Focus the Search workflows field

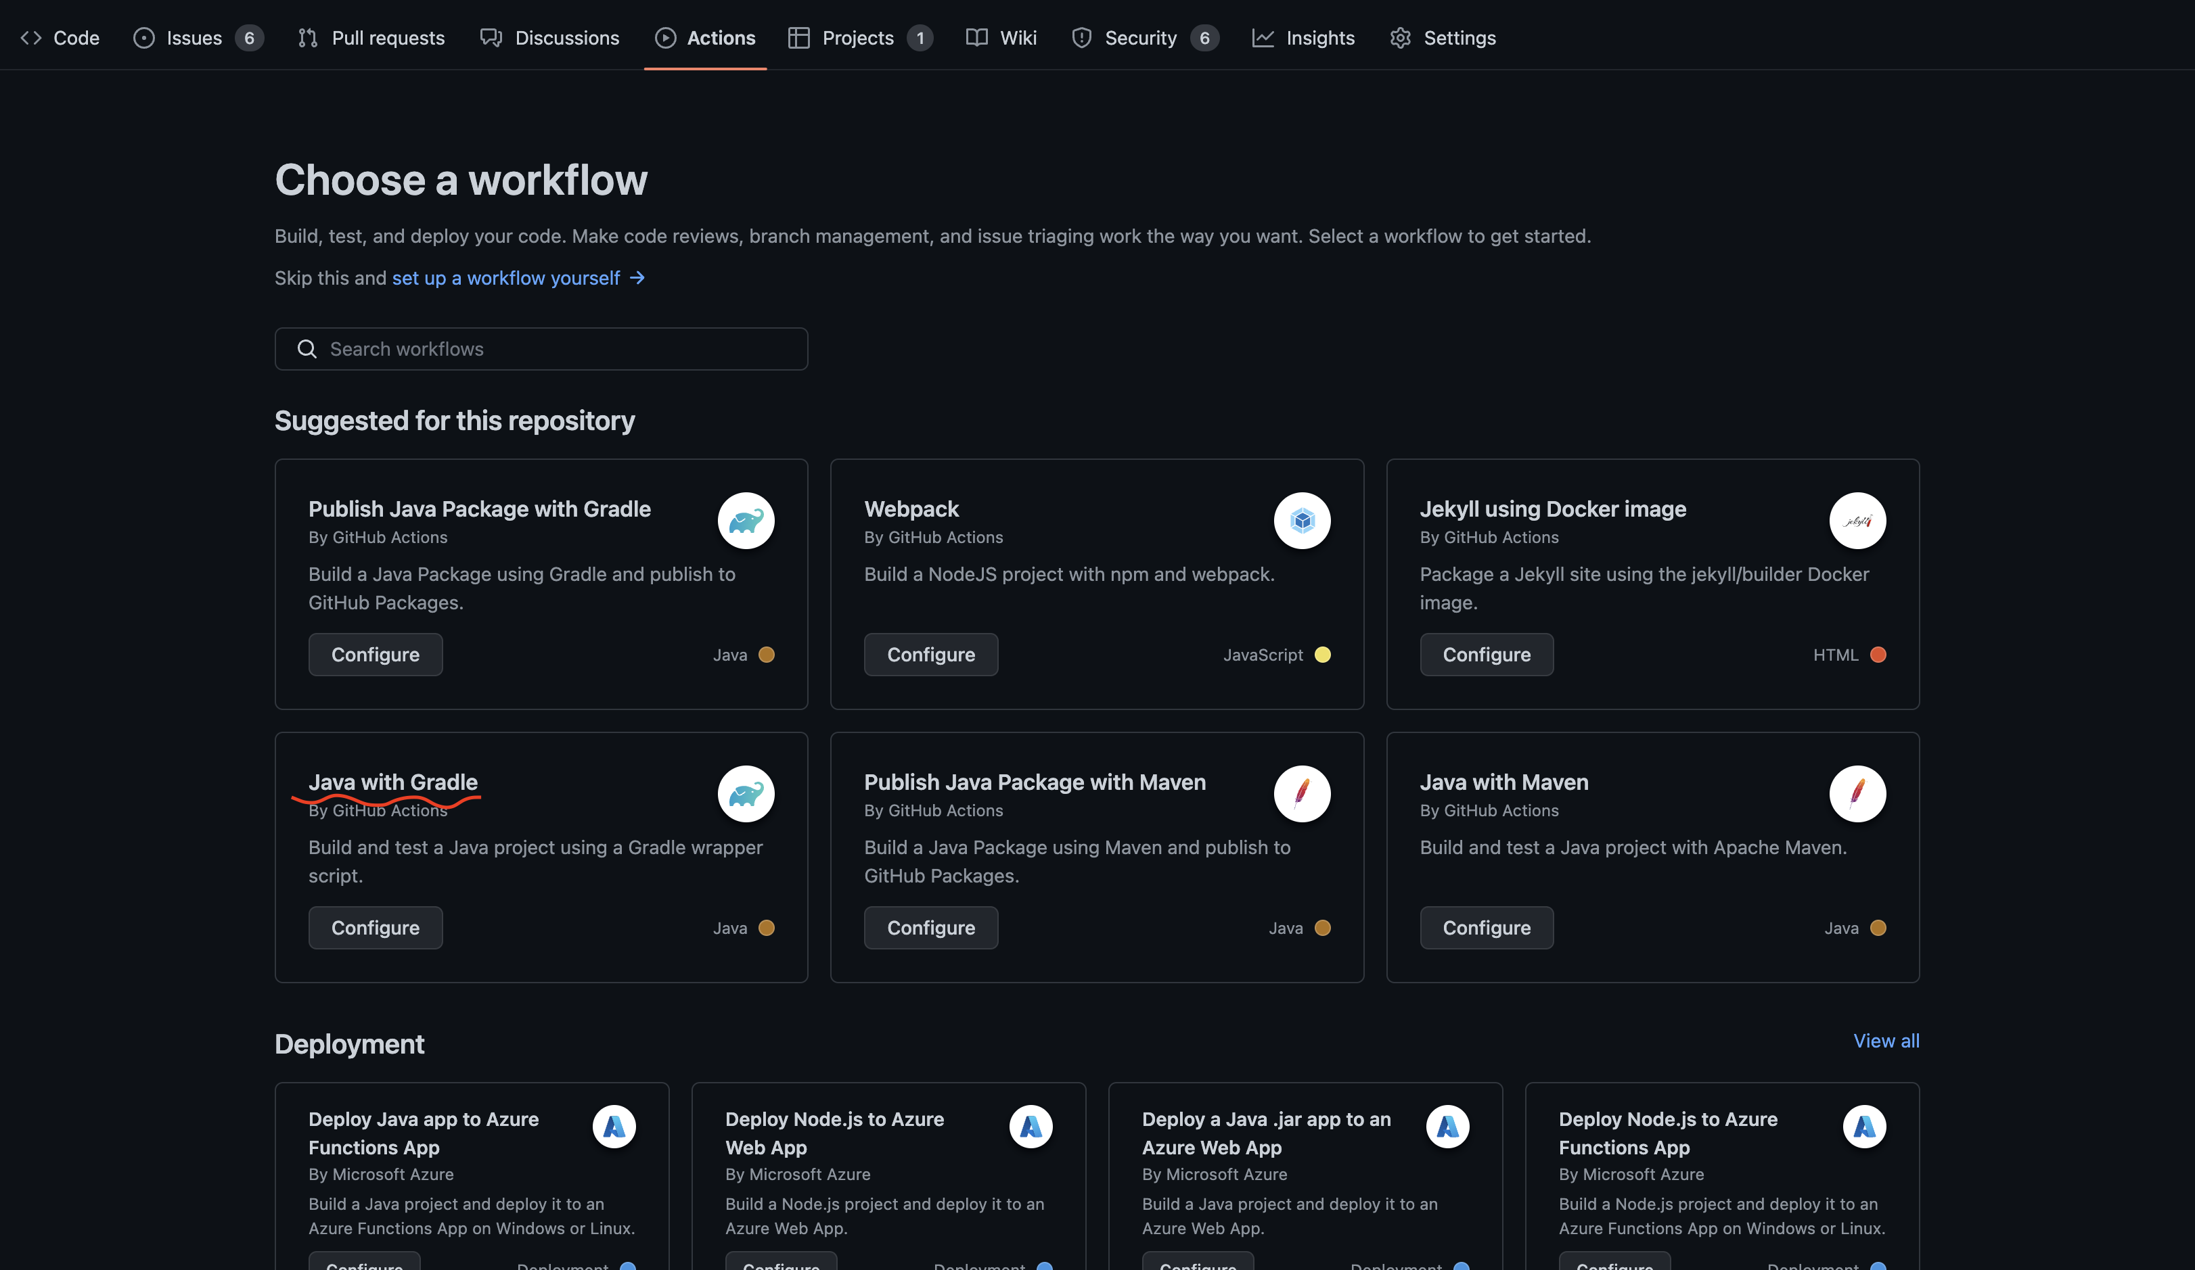pyautogui.click(x=541, y=349)
